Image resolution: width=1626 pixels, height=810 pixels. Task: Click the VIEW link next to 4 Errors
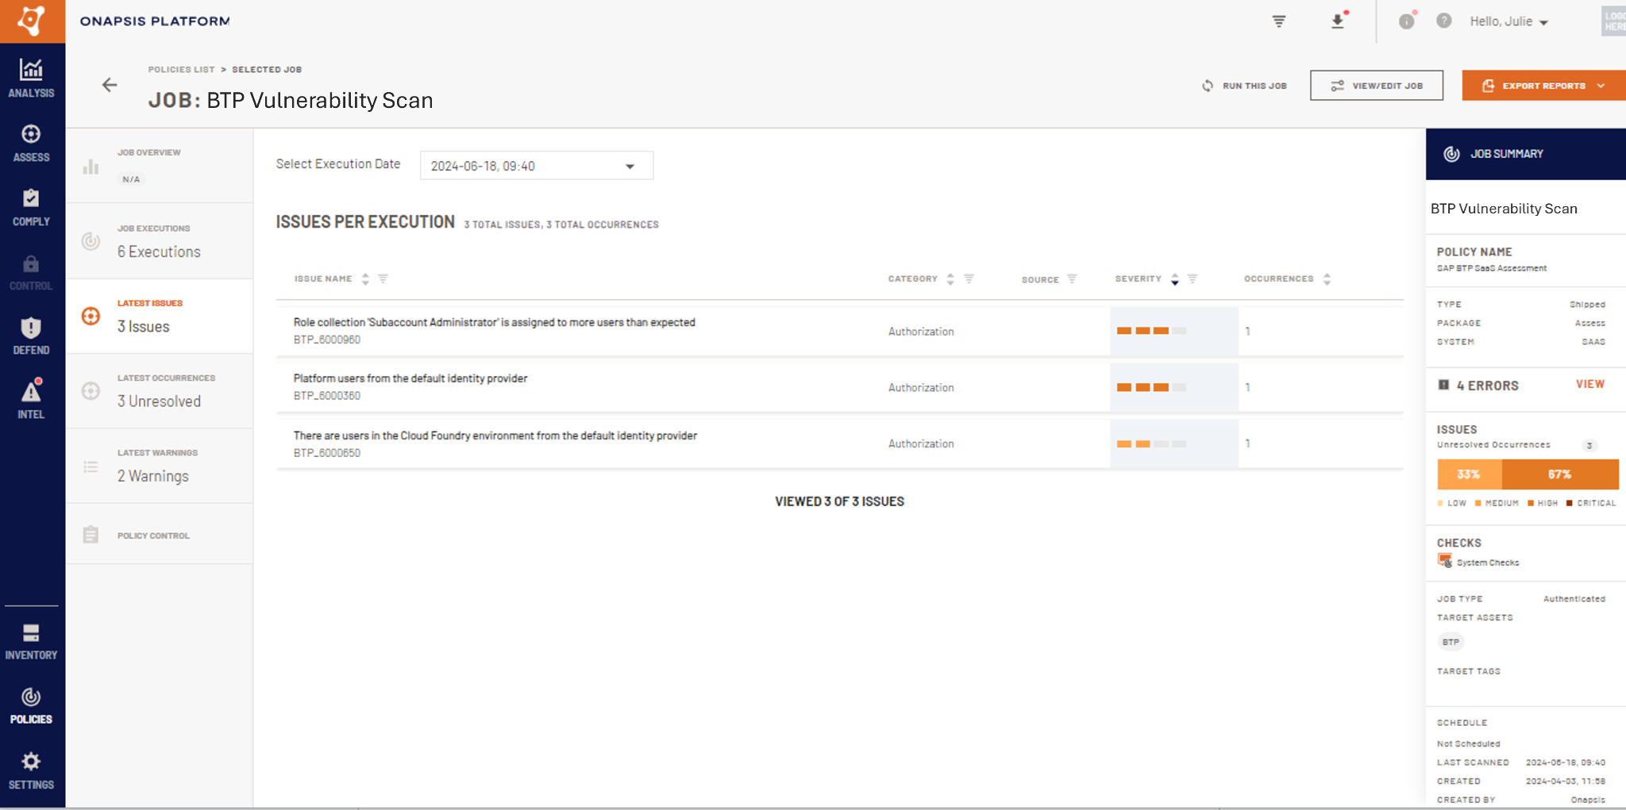[x=1590, y=384]
